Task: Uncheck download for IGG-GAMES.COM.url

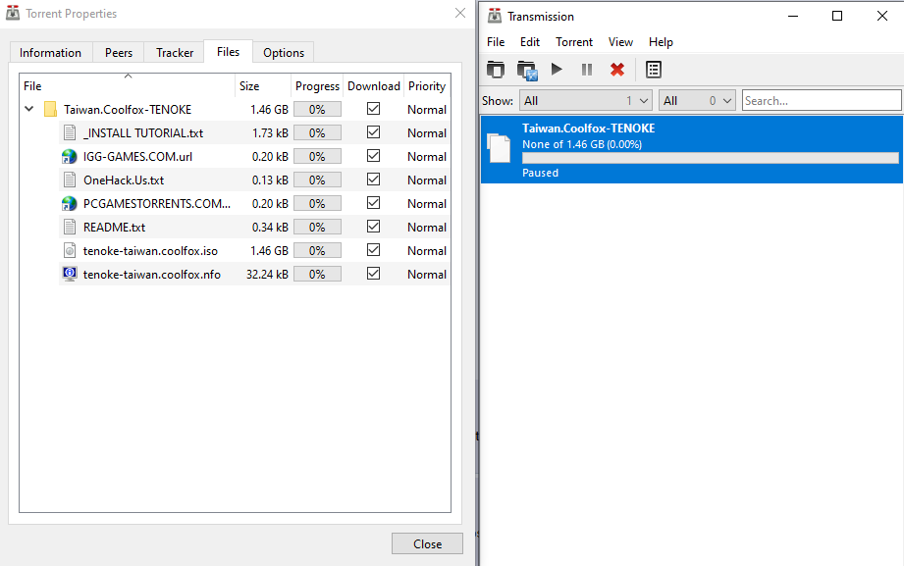Action: click(x=374, y=156)
